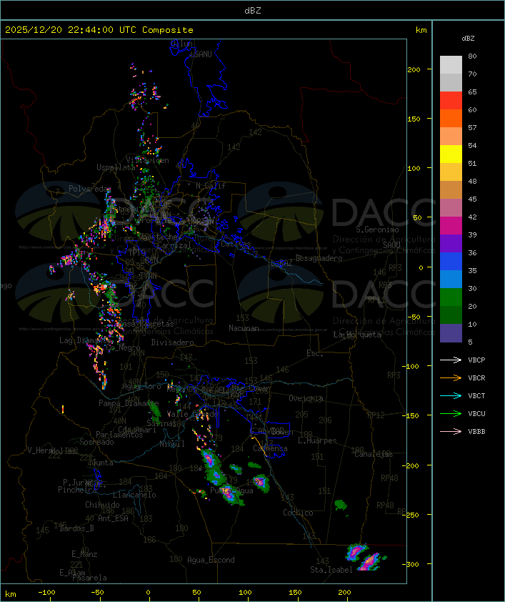Click the horizontal axis '-100' km tick label
Viewport: 505px width, 602px height.
pos(46,593)
